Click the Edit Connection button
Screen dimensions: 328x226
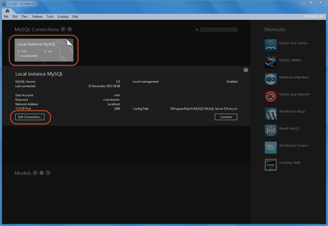tap(30, 117)
